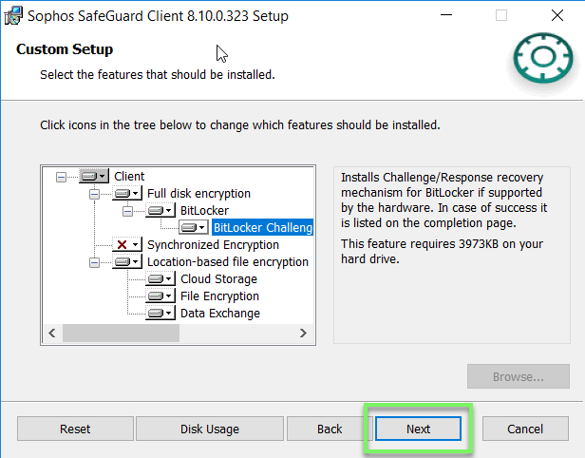Go Back to previous setup page
The height and width of the screenshot is (458, 585).
(330, 429)
